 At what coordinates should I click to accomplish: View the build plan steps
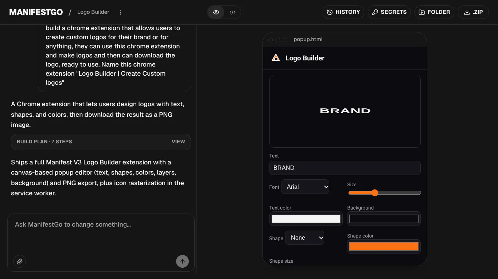click(178, 142)
